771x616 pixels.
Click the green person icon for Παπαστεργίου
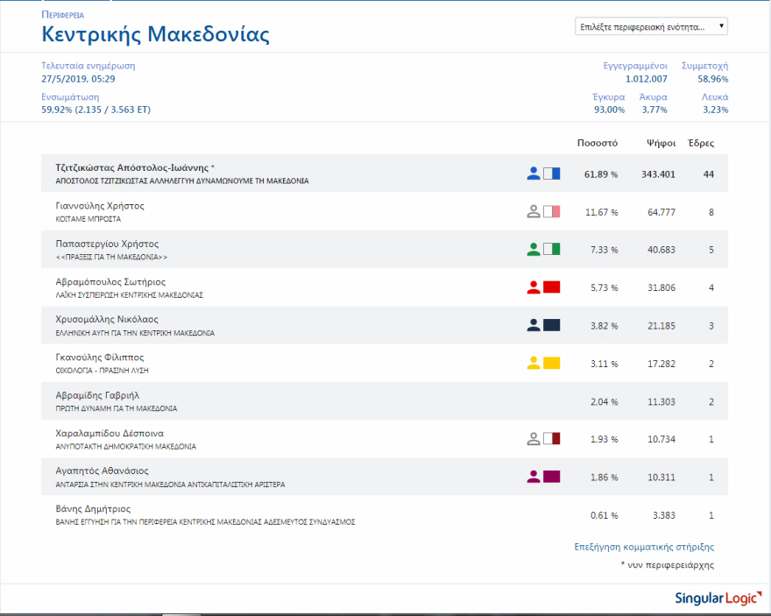point(534,249)
